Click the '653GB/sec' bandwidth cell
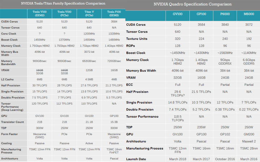Screen dimensions: 260x162 click(89, 61)
